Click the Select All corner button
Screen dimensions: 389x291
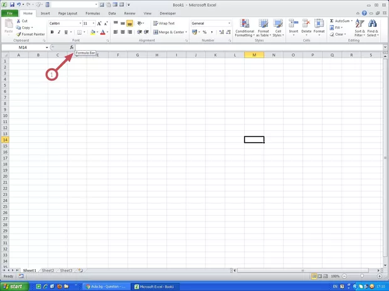click(5, 55)
